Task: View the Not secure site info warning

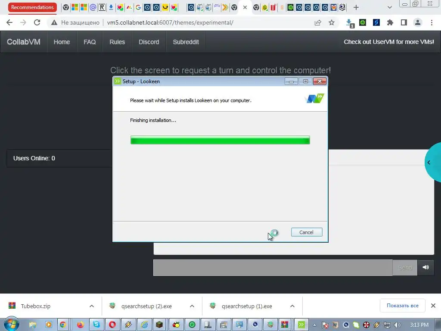Action: pyautogui.click(x=75, y=22)
